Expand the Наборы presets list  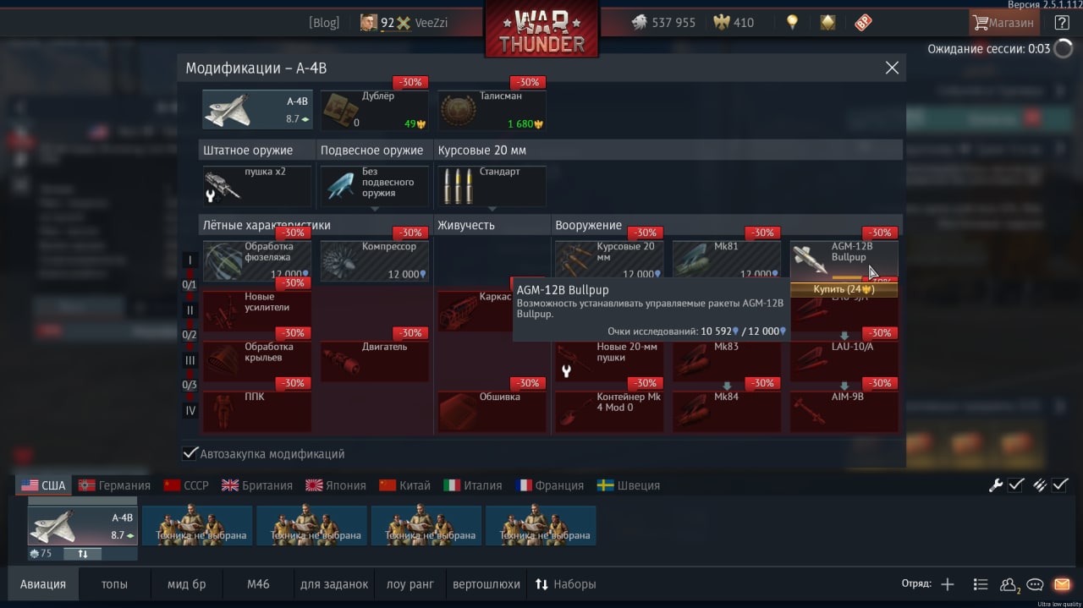(565, 584)
